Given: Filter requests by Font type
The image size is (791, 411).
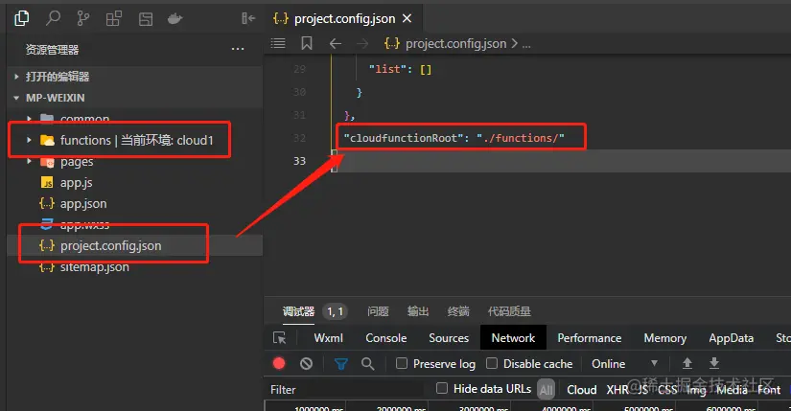Looking at the screenshot, I should click(769, 390).
